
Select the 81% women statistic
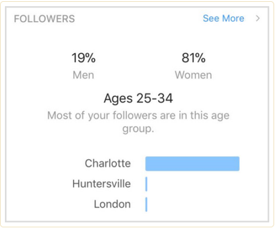tap(193, 58)
